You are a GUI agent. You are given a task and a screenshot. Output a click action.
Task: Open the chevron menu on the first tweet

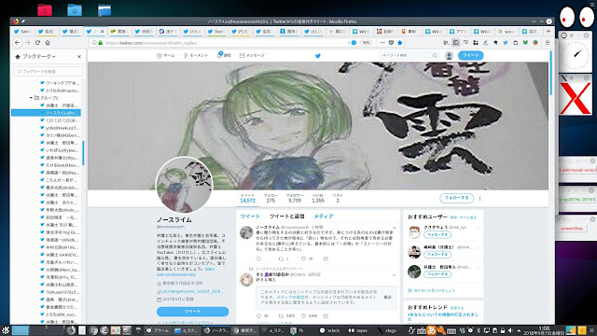tap(394, 228)
